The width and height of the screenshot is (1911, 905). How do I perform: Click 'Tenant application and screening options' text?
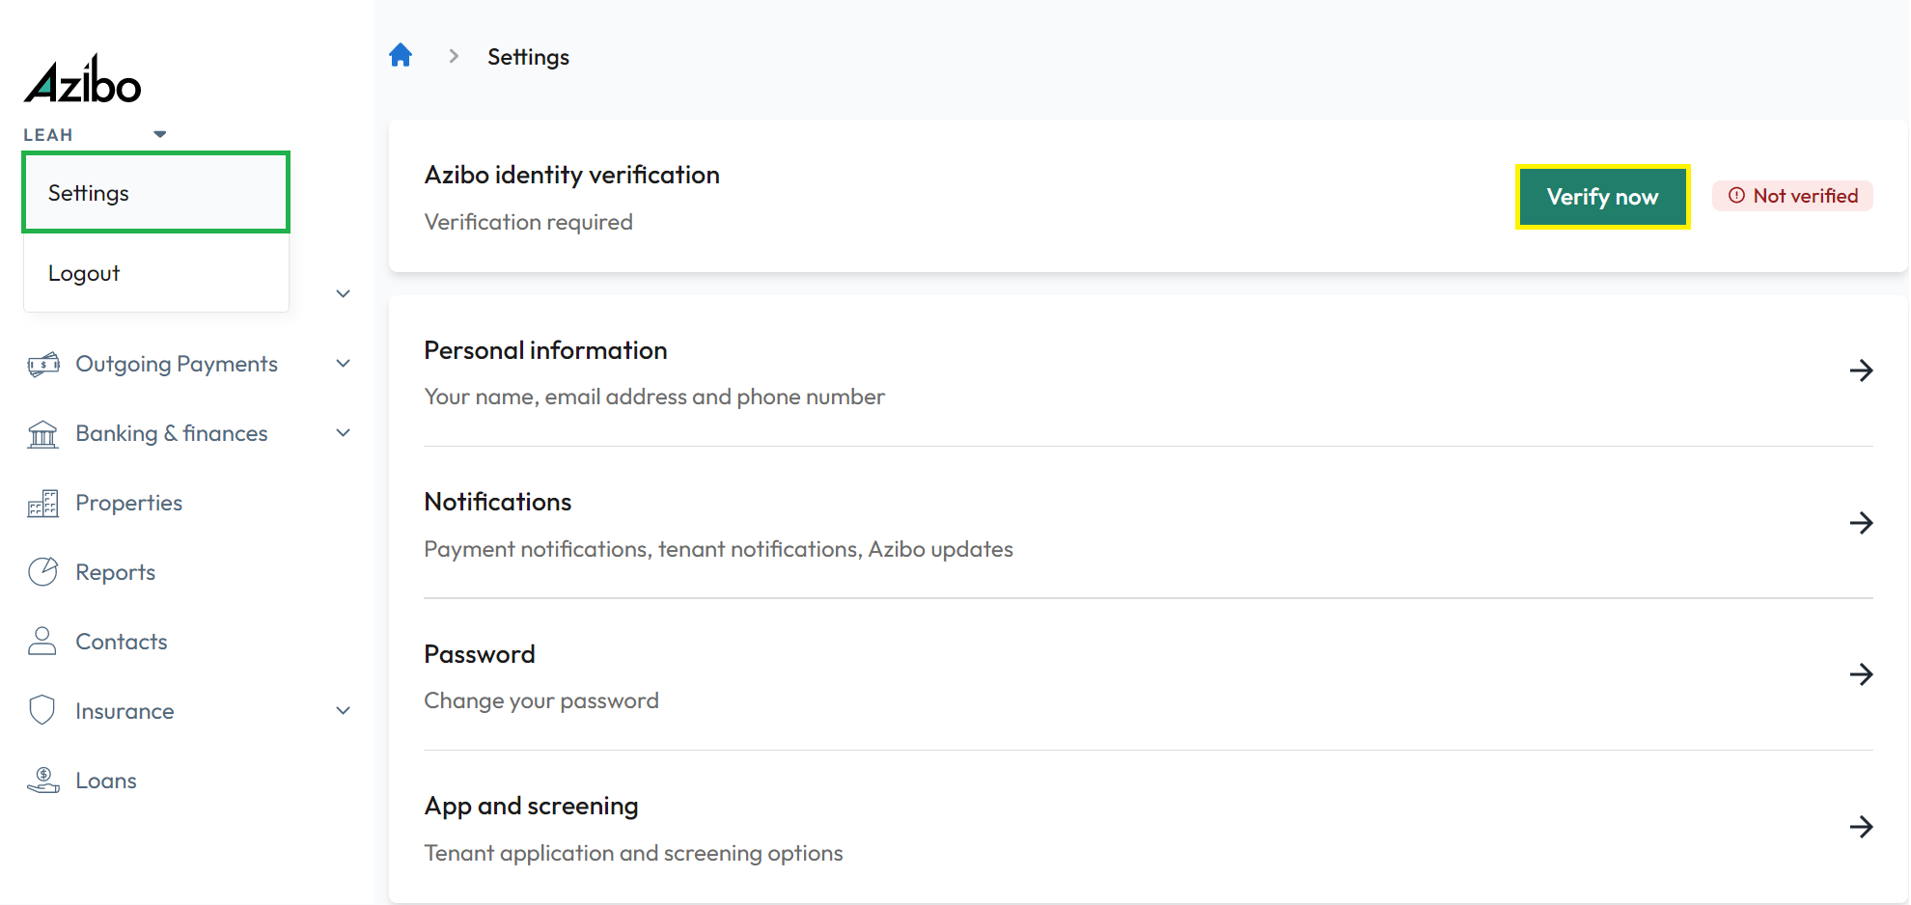[633, 853]
